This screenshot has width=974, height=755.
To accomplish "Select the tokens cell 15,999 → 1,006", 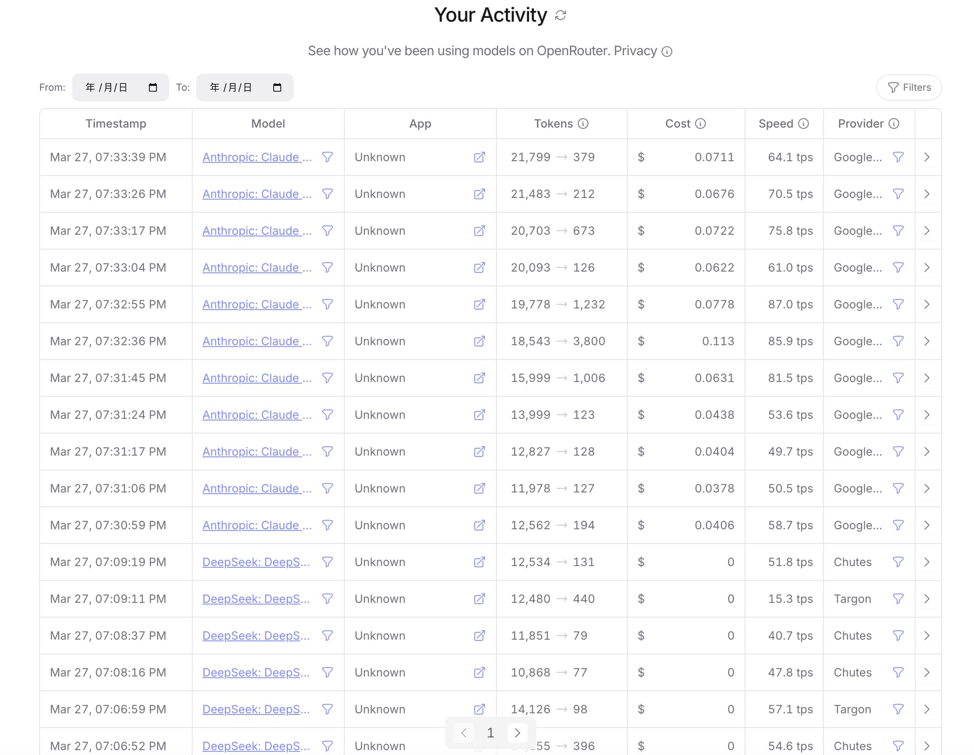I will pyautogui.click(x=558, y=378).
